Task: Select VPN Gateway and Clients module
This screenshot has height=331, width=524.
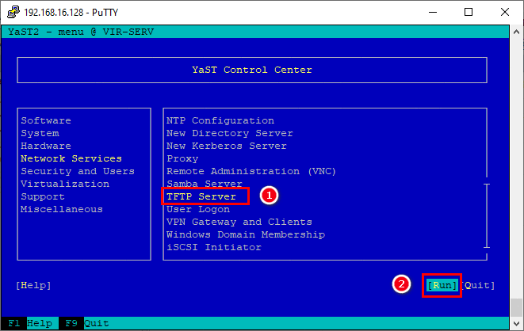Action: [239, 222]
